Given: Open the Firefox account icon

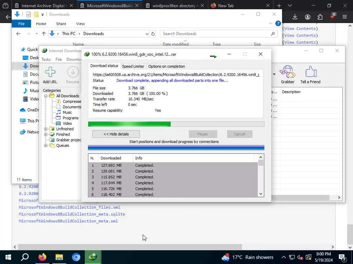Looking at the screenshot, I should pyautogui.click(x=307, y=17).
